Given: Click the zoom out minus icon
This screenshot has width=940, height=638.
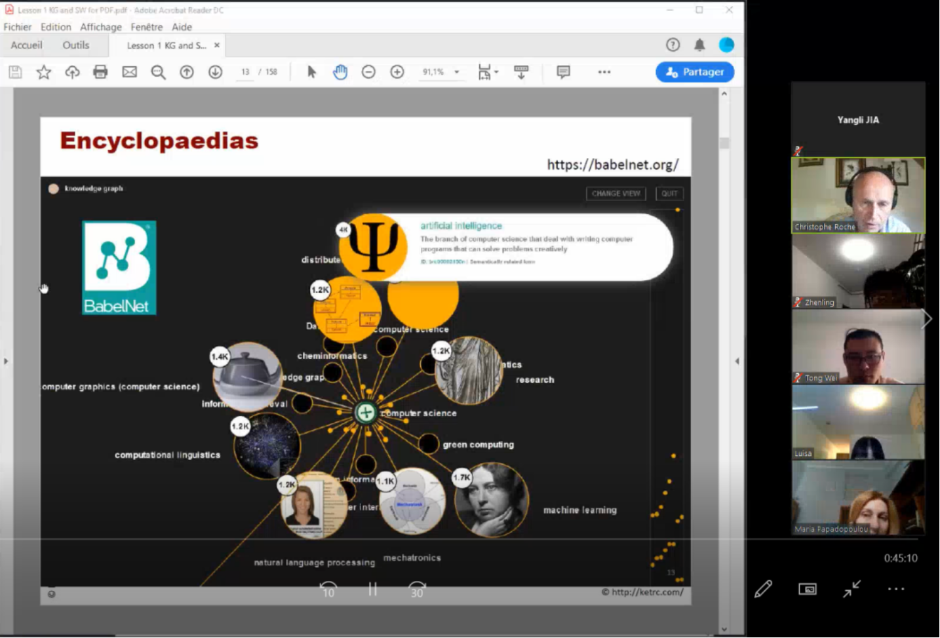Looking at the screenshot, I should coord(368,72).
